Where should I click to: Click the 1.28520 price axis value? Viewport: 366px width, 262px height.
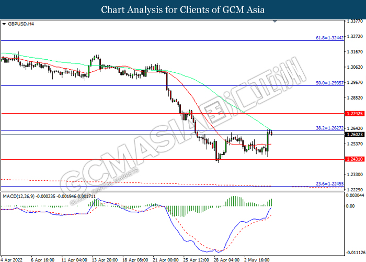(355, 98)
